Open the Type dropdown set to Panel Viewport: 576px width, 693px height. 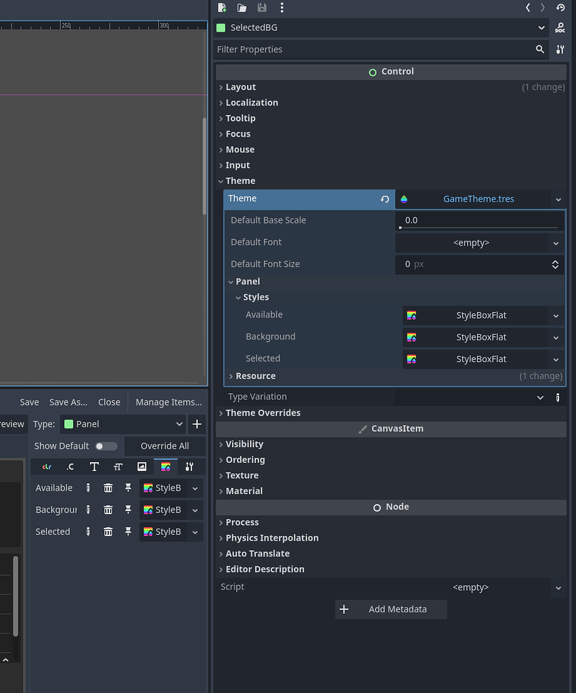122,424
